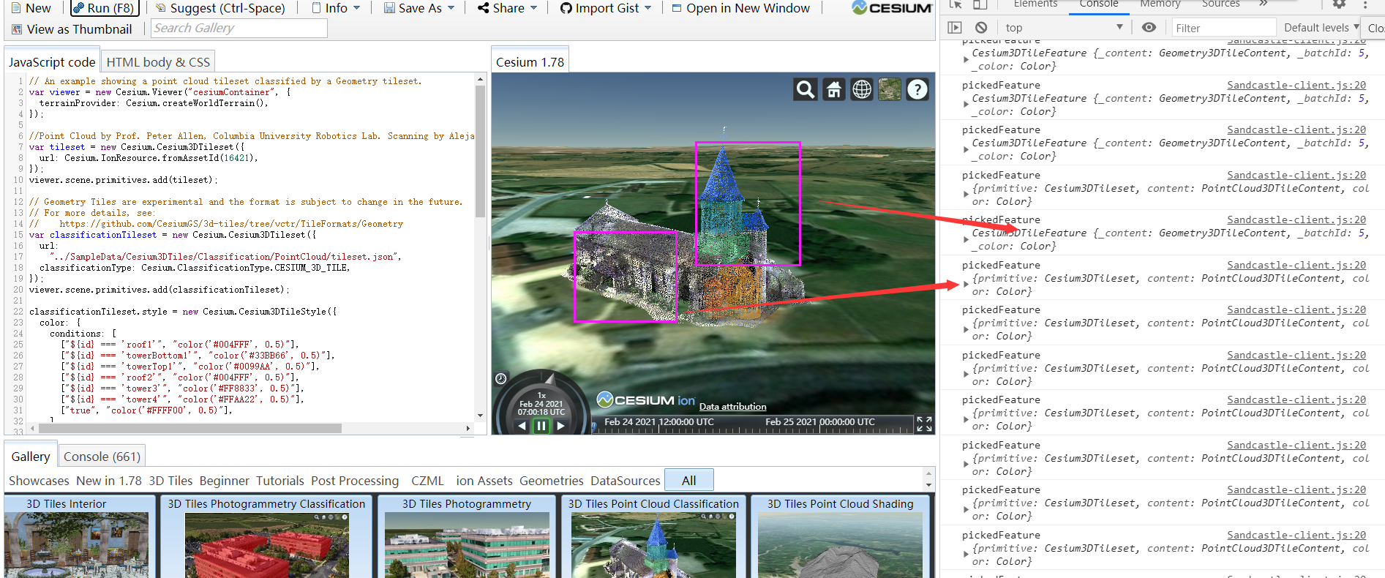This screenshot has height=578, width=1385.
Task: Toggle full screen in Cesium viewer
Action: (924, 424)
